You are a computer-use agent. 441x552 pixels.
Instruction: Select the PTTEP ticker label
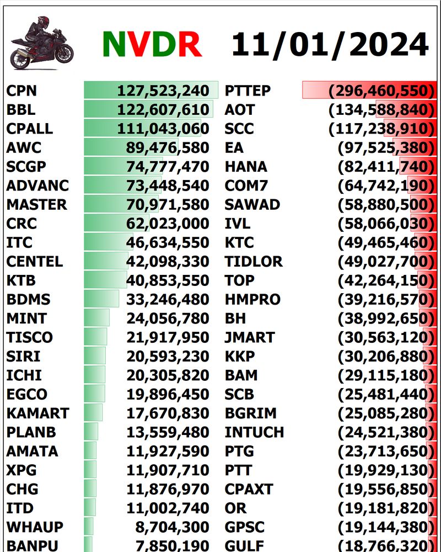(248, 91)
